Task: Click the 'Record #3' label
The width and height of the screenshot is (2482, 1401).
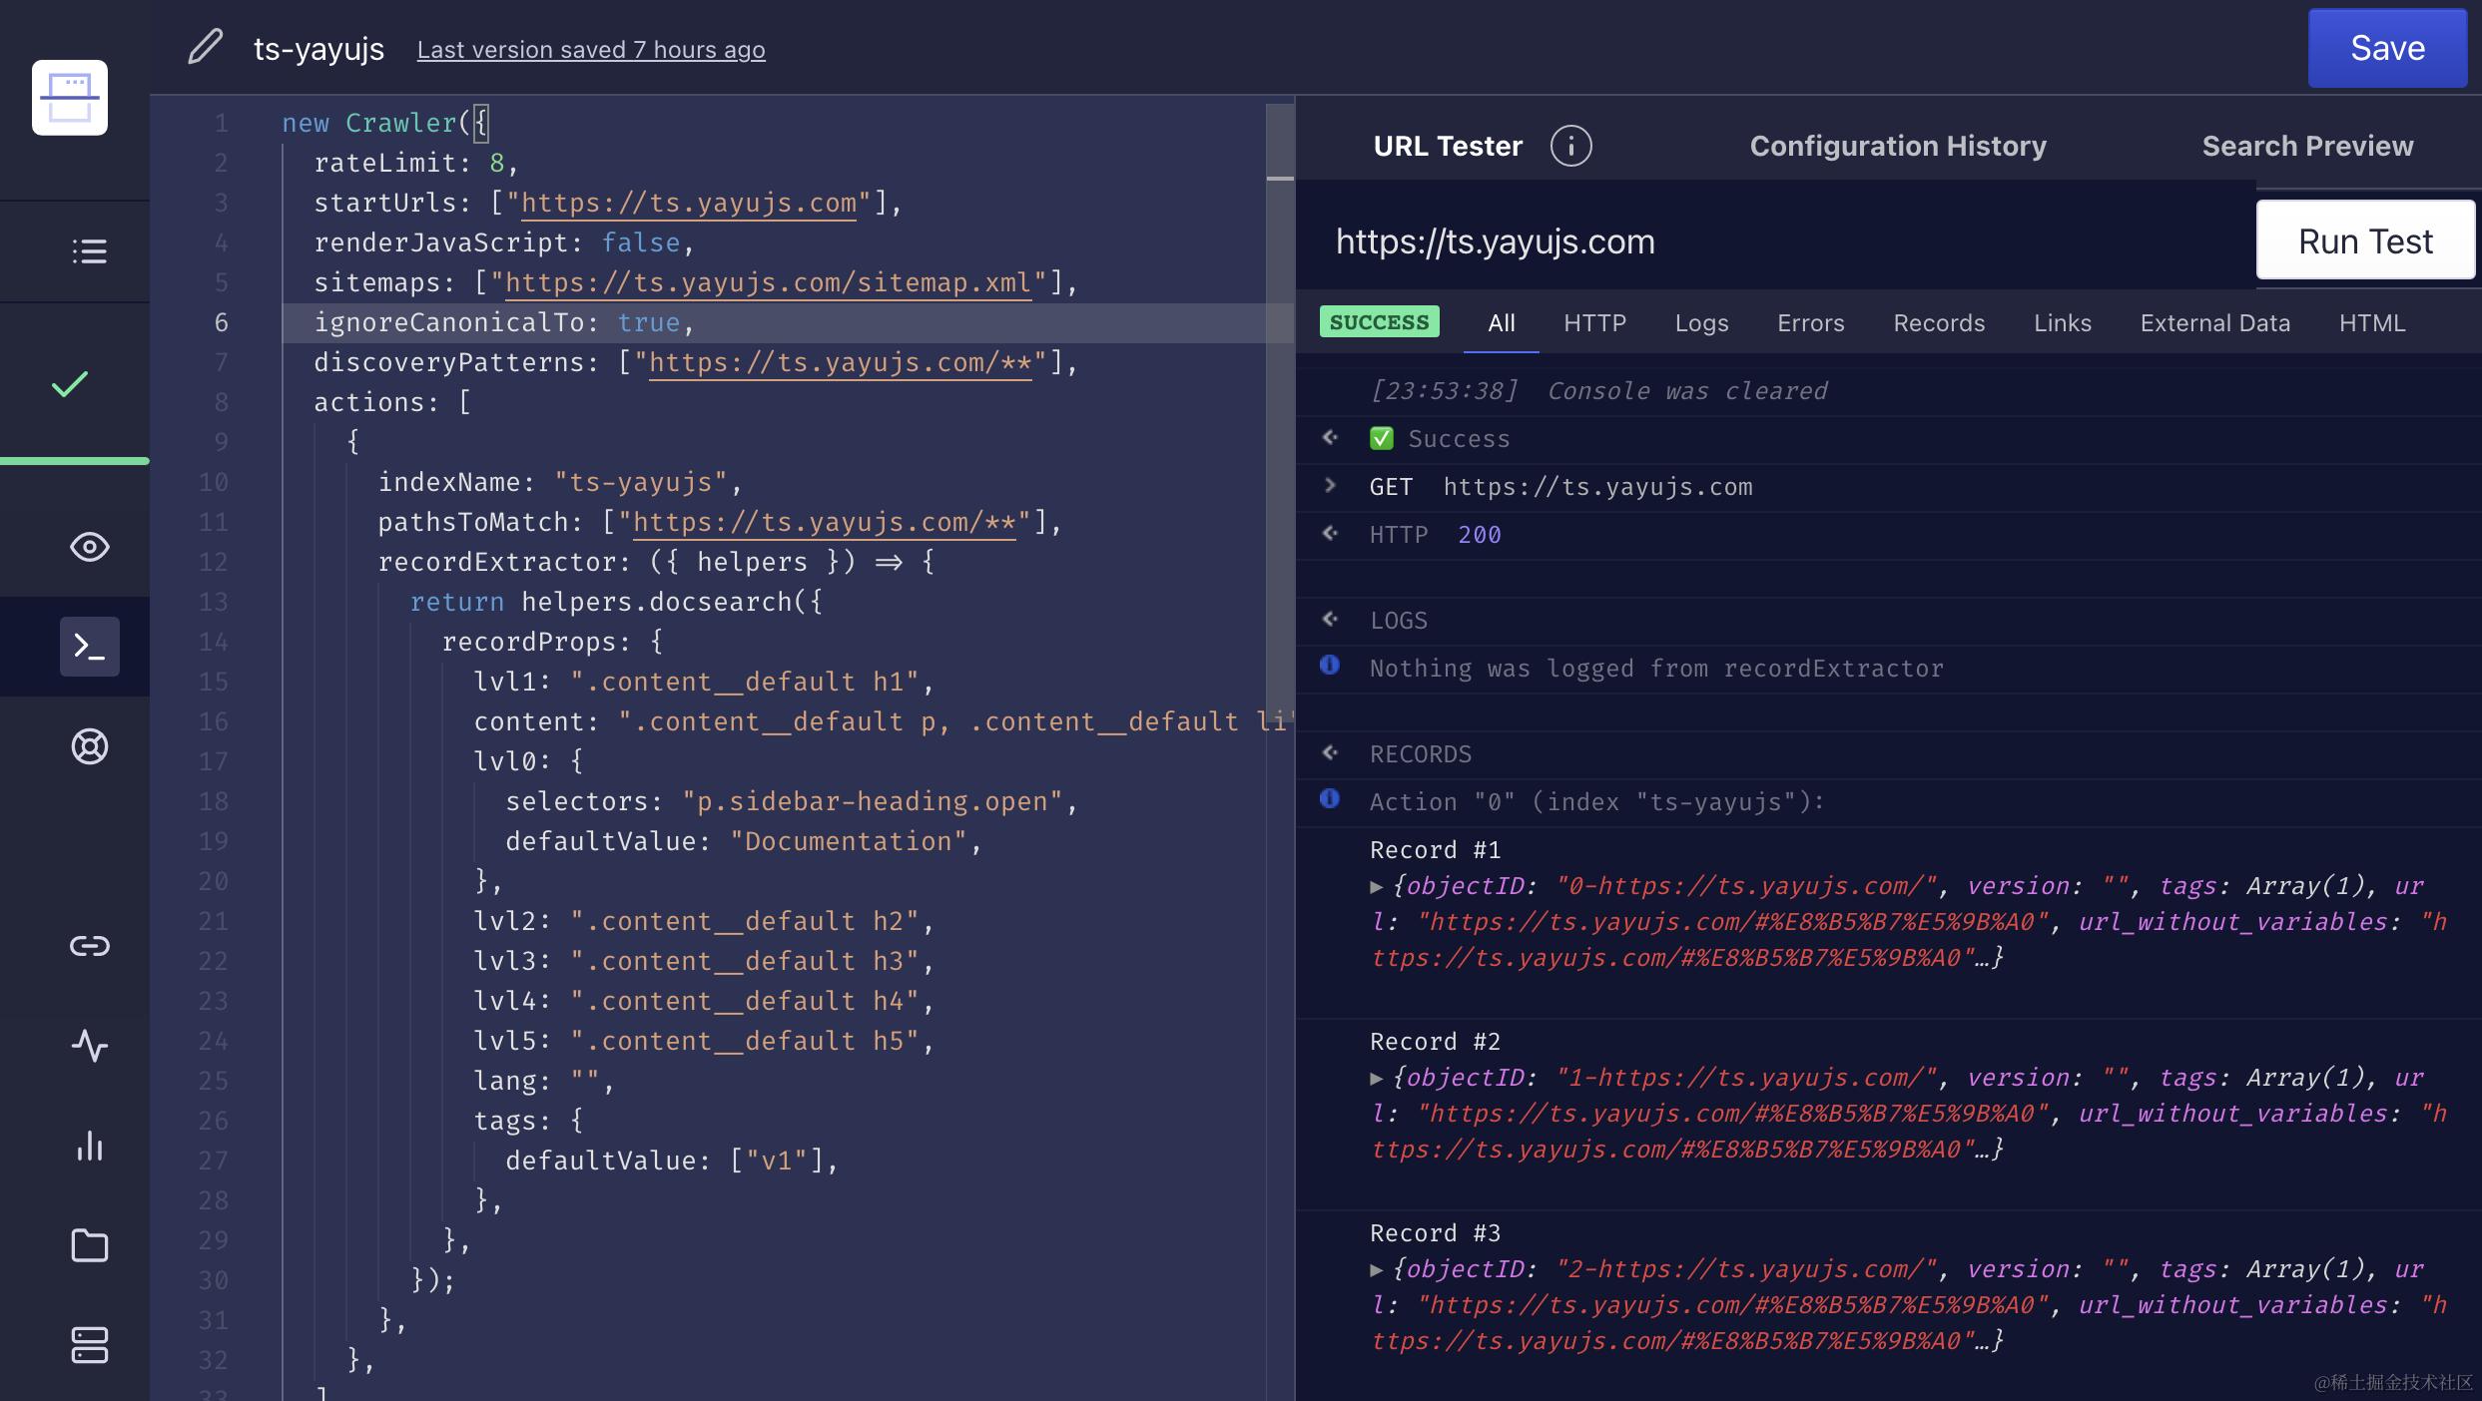Action: click(1435, 1232)
